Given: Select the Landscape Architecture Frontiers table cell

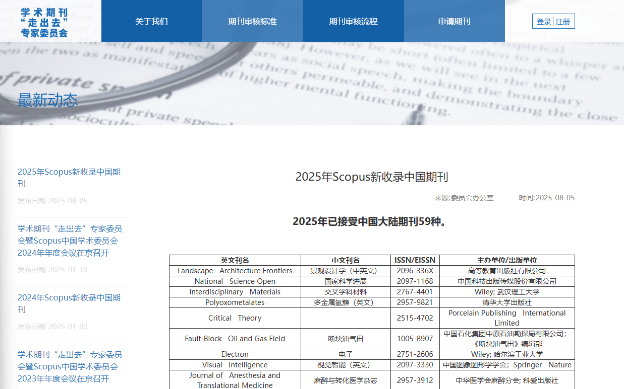Looking at the screenshot, I should pos(235,271).
